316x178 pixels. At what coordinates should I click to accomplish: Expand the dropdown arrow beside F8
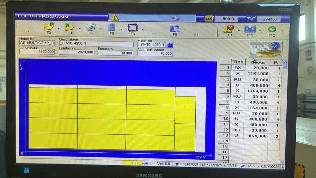click(185, 30)
